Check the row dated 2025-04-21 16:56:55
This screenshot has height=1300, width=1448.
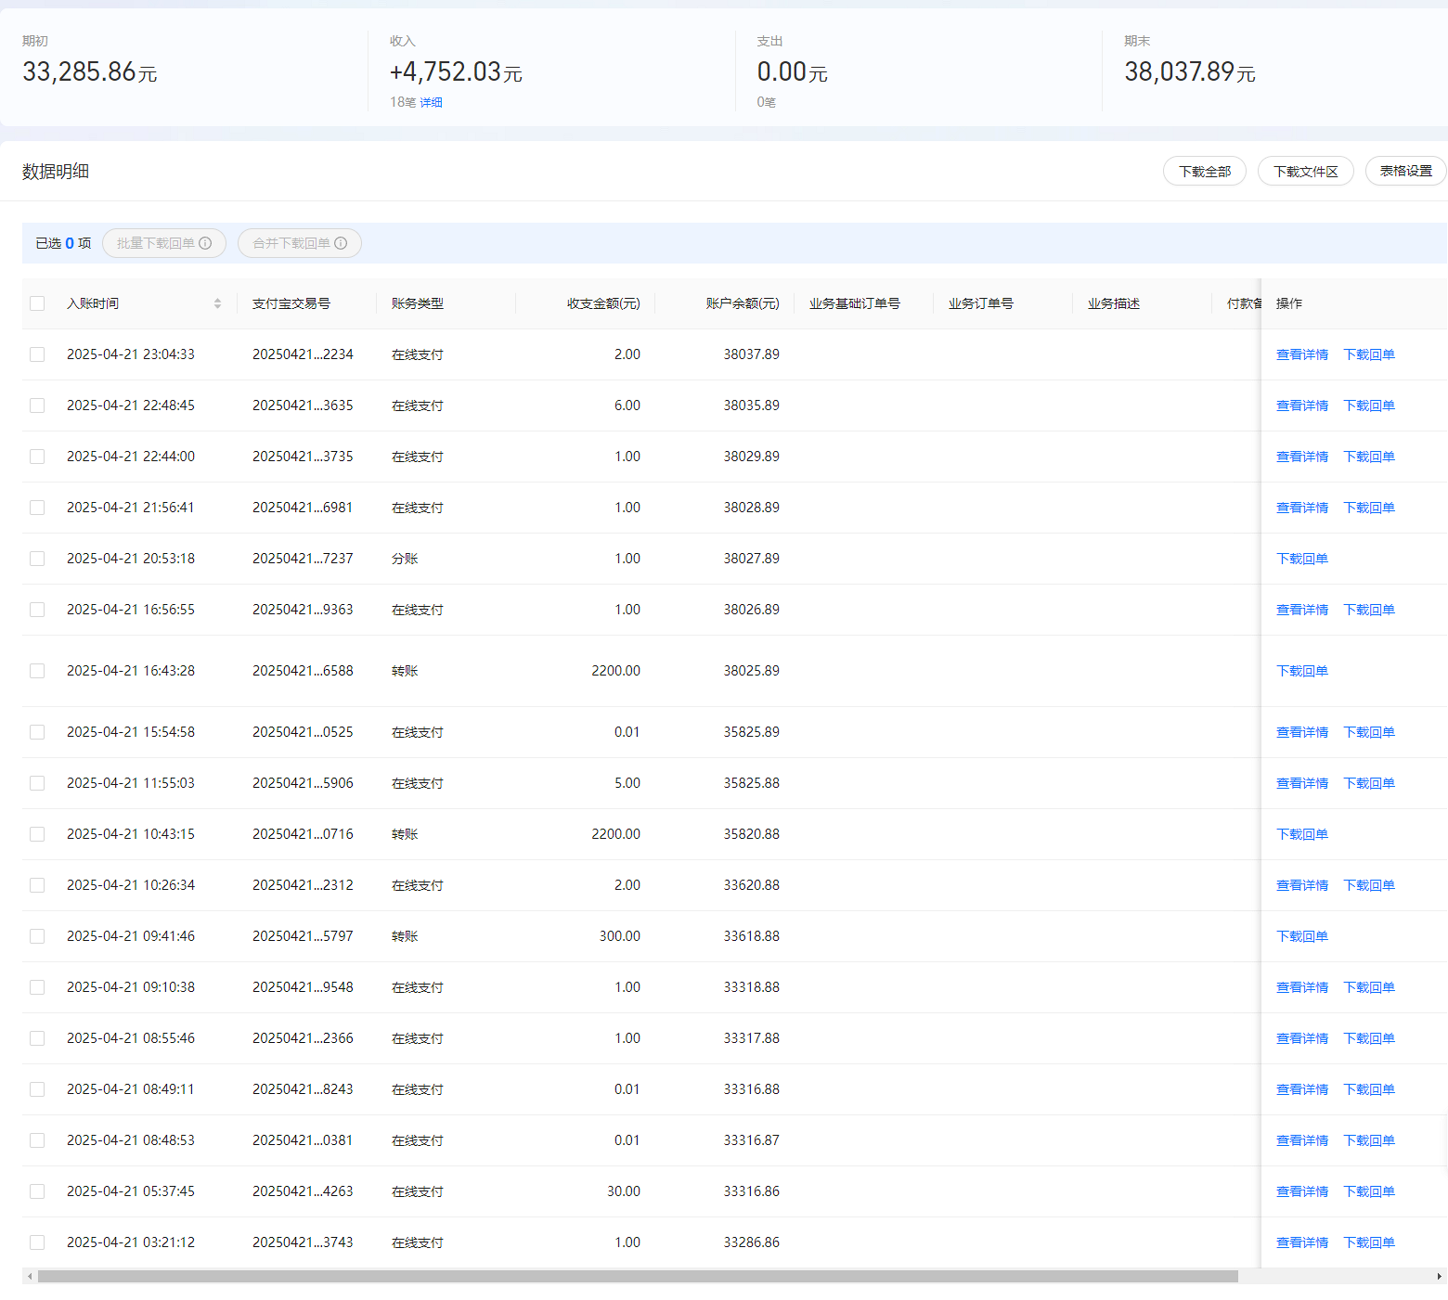click(37, 610)
